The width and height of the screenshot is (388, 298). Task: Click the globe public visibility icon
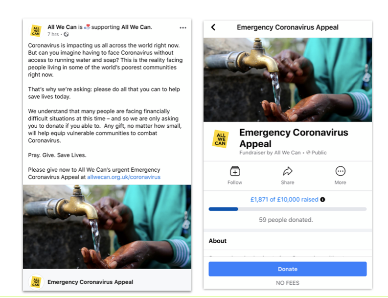[x=67, y=34]
